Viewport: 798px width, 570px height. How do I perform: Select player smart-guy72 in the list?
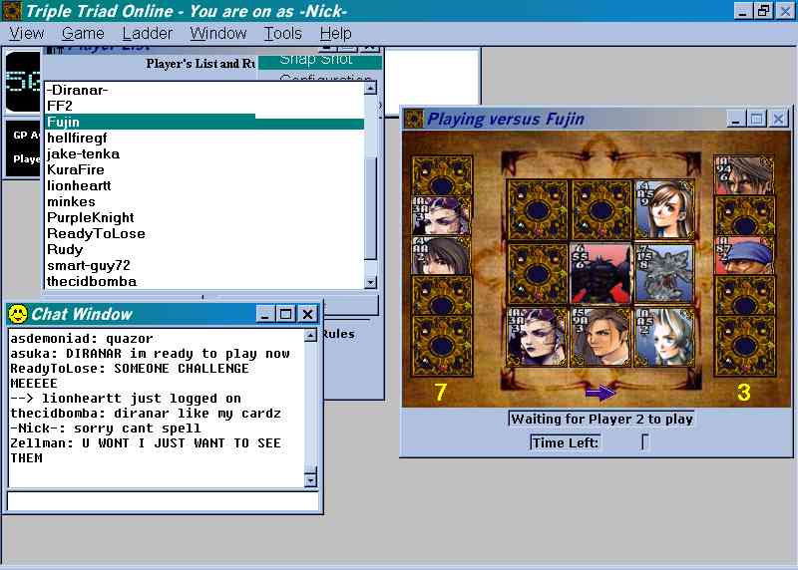click(x=204, y=265)
